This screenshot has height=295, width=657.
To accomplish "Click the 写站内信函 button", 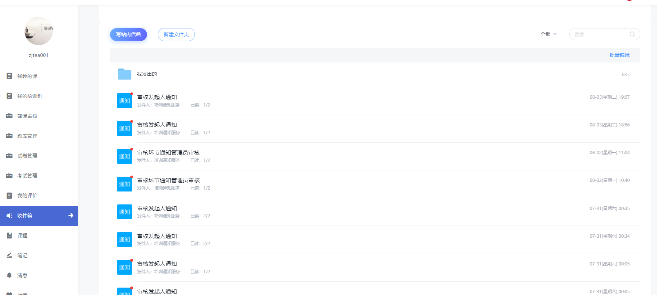I will click(x=129, y=34).
